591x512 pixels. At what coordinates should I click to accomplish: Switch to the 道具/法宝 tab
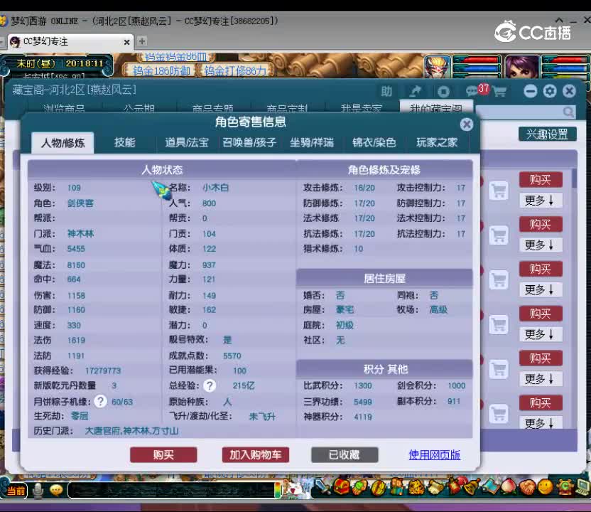coord(187,143)
